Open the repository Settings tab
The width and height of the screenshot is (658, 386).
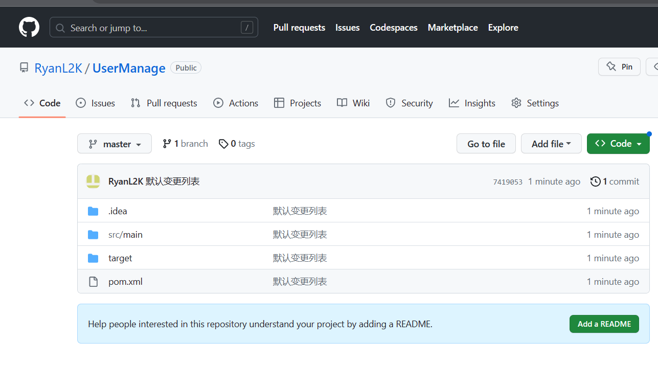click(535, 103)
